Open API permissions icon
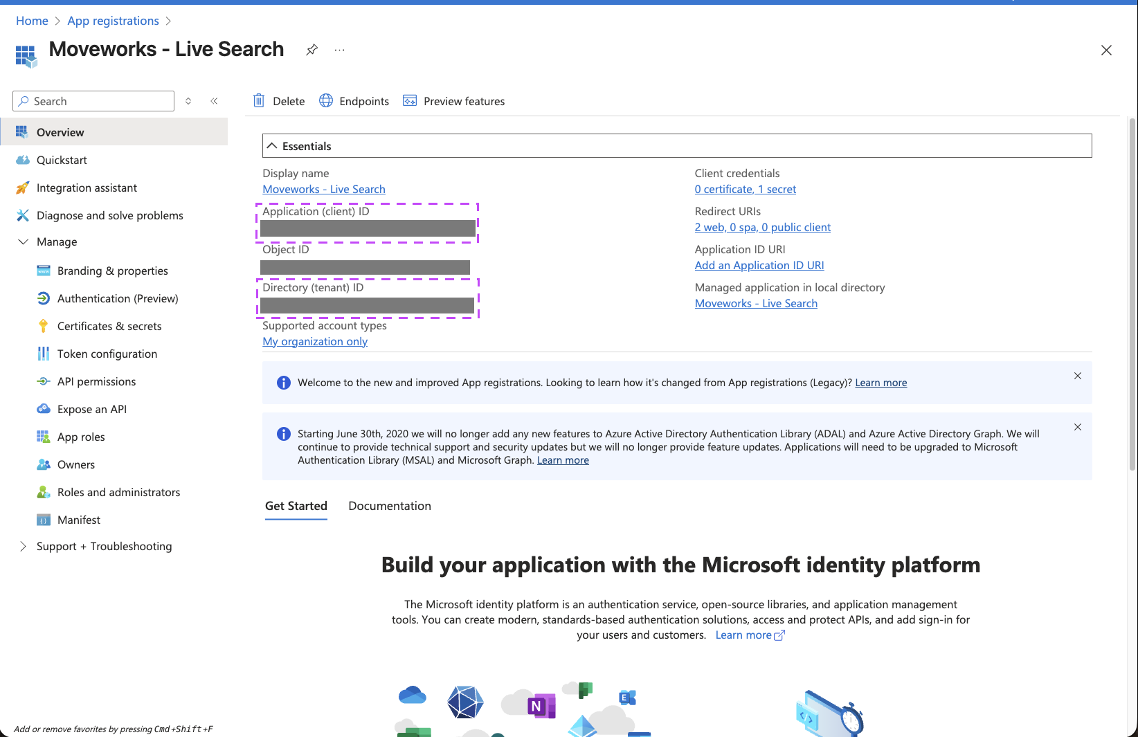Viewport: 1138px width, 737px height. 44,381
